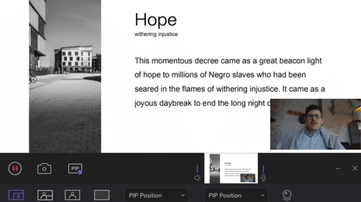Minimize the recording toolbar
Image resolution: width=361 pixels, height=202 pixels.
(338, 169)
